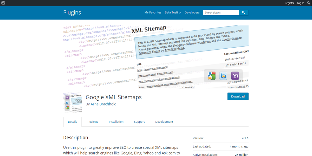Click the Google icon in banner
Image resolution: width=312 pixels, height=156 pixels.
click(211, 76)
